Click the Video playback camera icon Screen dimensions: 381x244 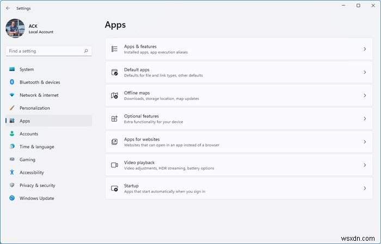[114, 165]
